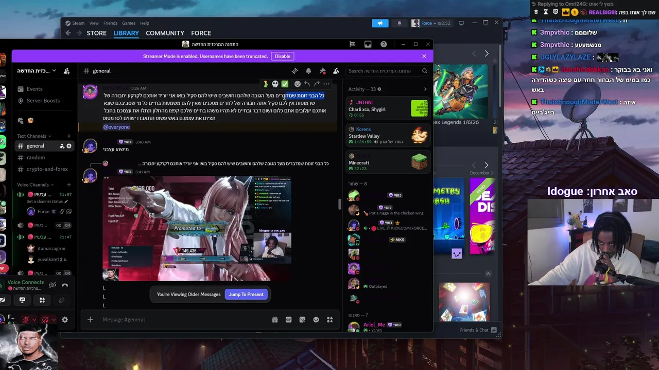The width and height of the screenshot is (659, 370).
Task: Dismiss Streamer Mode banner X
Action: point(424,56)
